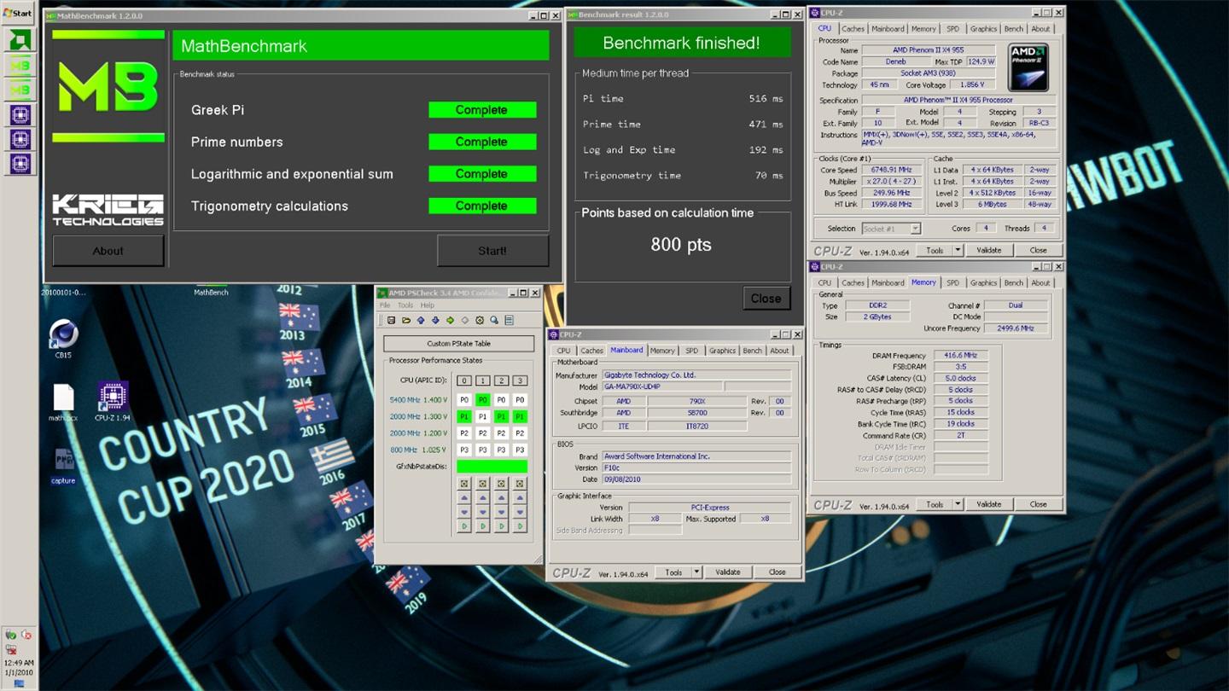Toggle P2 state for CPU 2
Image resolution: width=1229 pixels, height=691 pixels.
pos(501,433)
